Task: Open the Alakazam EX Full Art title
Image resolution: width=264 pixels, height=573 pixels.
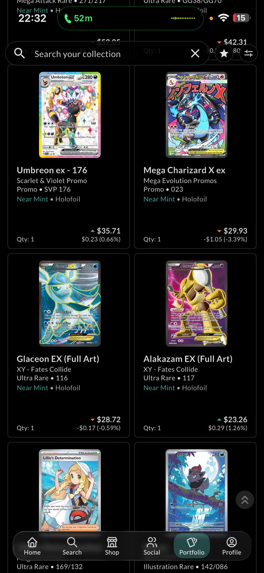Action: pos(188,359)
